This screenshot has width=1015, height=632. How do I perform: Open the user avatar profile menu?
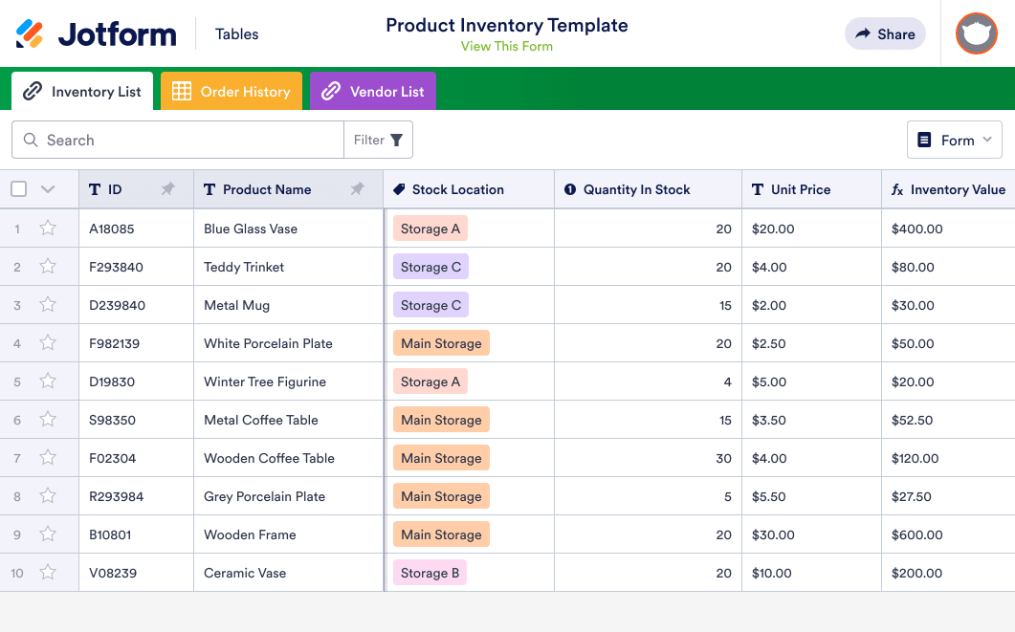[x=976, y=33]
